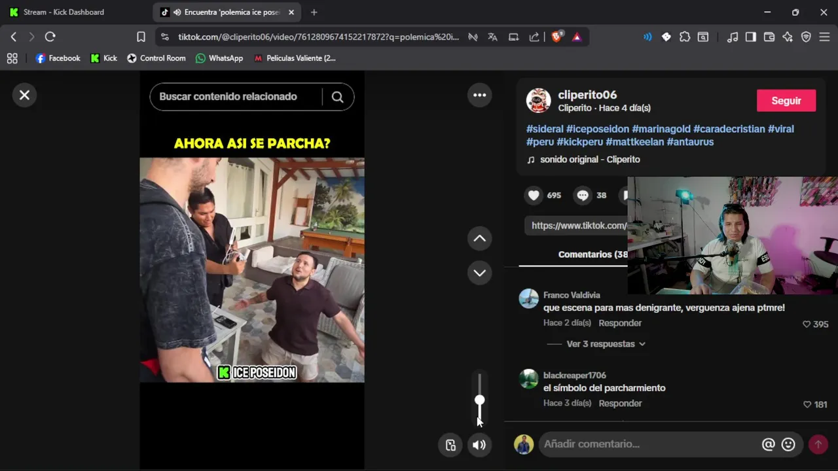This screenshot has width=838, height=471.
Task: Open the three-dots more options on the video
Action: click(480, 96)
